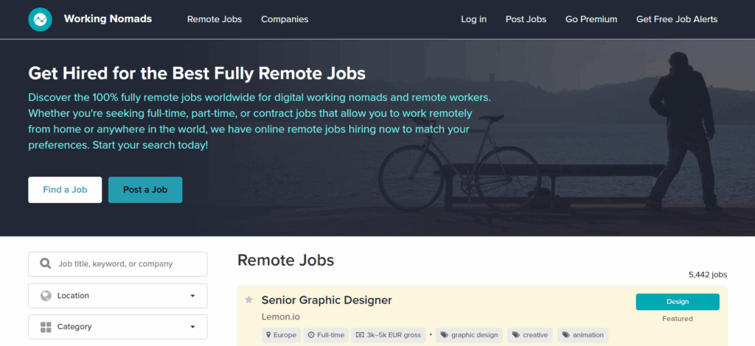Screen dimensions: 755x346
Task: Expand the Location dropdown arrow
Action: coord(192,296)
